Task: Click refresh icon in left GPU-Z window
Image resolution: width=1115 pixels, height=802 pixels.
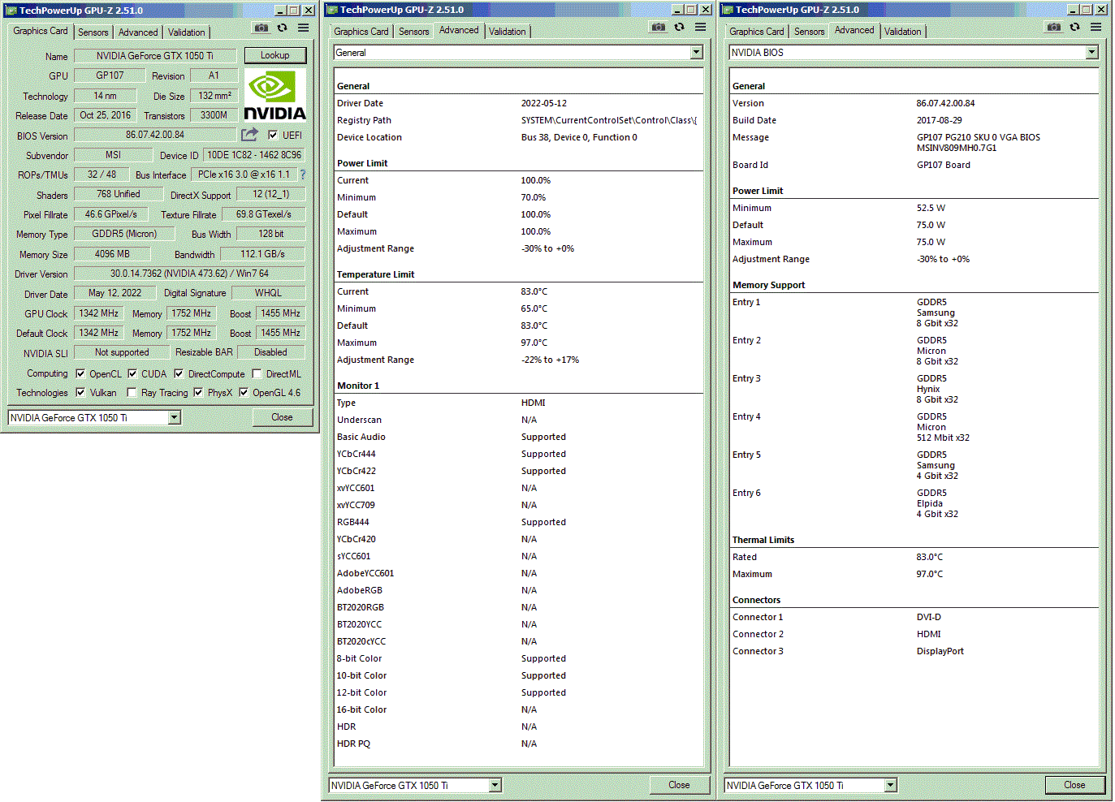Action: click(x=282, y=28)
